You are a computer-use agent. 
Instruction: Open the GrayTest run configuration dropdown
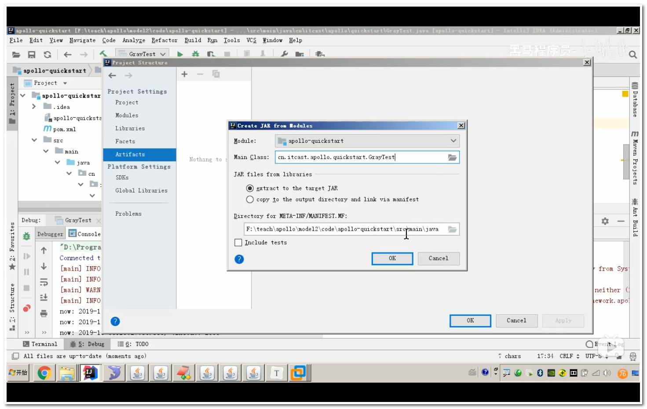pyautogui.click(x=142, y=54)
